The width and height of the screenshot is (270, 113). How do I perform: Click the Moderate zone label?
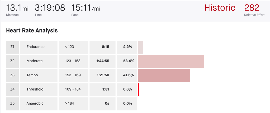click(x=35, y=61)
